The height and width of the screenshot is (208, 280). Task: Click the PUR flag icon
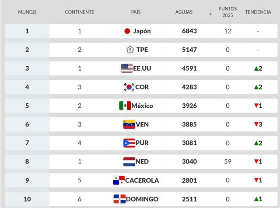pos(129,143)
